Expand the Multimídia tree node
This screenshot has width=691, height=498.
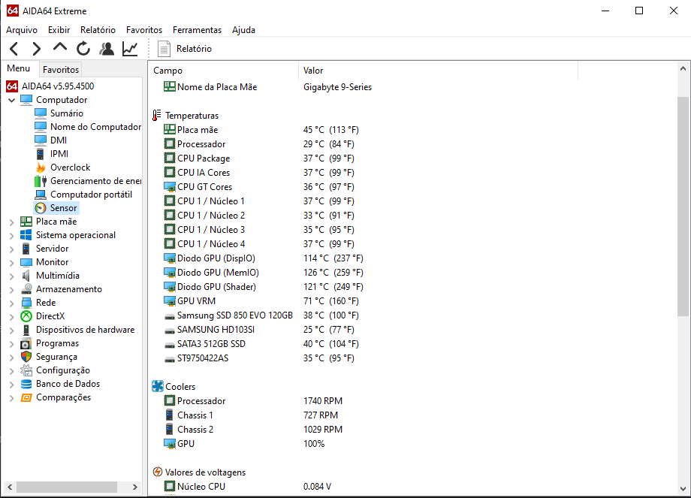coord(12,276)
